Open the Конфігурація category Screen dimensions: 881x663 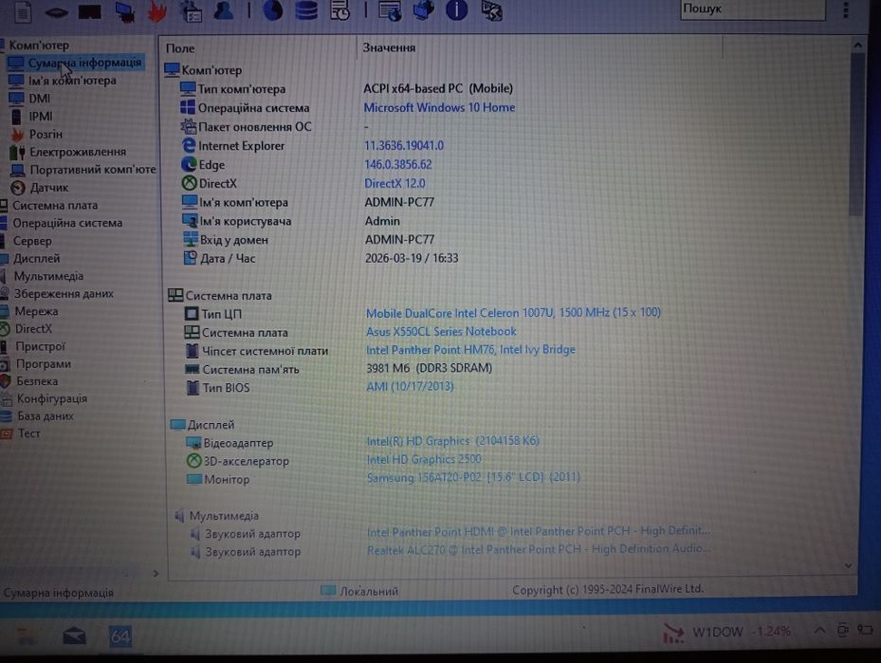pyautogui.click(x=52, y=398)
